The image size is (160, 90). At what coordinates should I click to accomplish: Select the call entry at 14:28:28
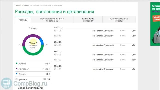tap(95, 45)
